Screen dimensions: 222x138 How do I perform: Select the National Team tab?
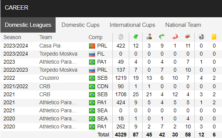(183, 25)
